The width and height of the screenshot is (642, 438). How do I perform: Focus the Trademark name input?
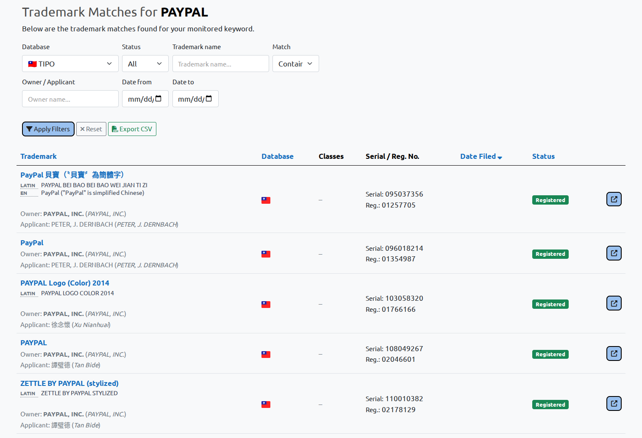pos(220,64)
